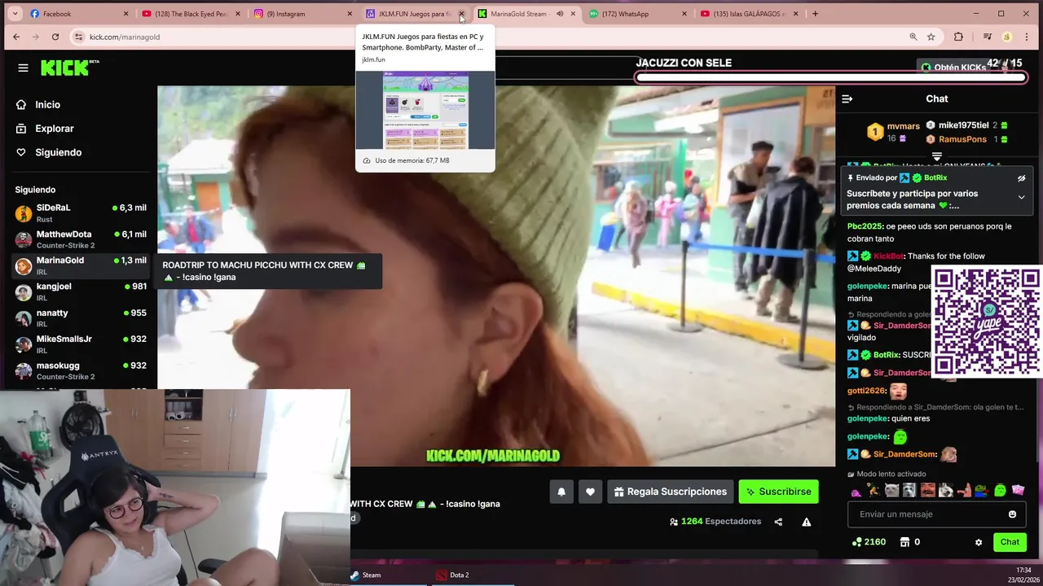
Task: Open kangjoel channel in following list
Action: (x=81, y=291)
